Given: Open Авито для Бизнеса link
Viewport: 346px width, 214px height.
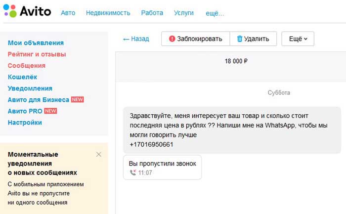Looking at the screenshot, I should [x=39, y=100].
